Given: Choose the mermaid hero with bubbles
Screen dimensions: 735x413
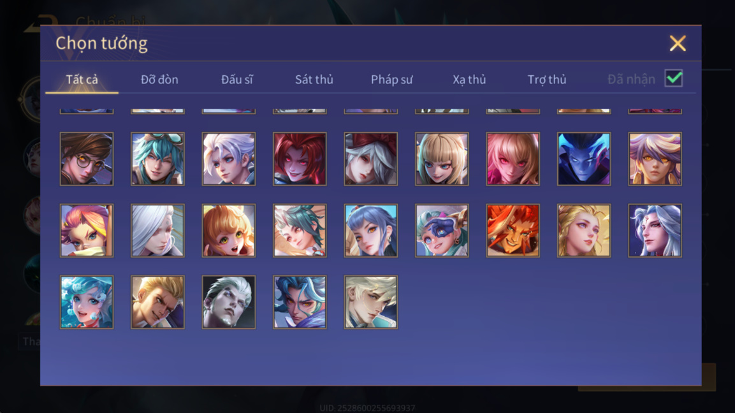Looking at the screenshot, I should point(87,302).
